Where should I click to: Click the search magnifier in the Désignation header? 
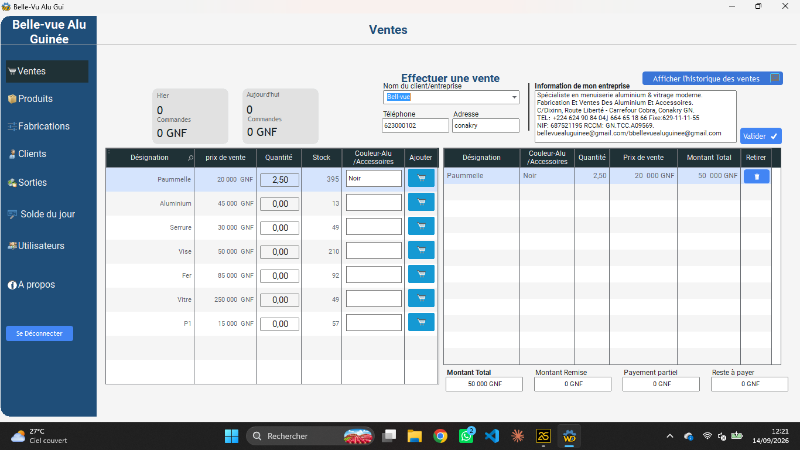point(190,158)
